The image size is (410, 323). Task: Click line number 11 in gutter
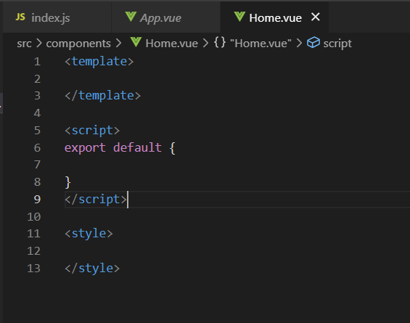pos(33,234)
